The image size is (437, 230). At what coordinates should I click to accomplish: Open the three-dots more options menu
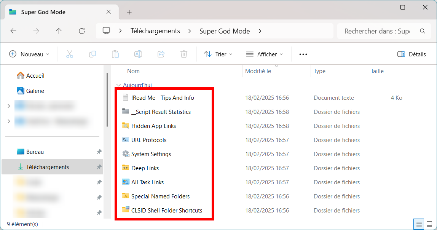(303, 54)
